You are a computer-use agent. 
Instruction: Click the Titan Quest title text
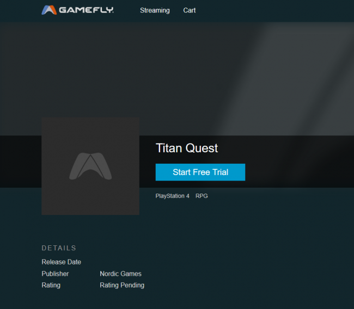(x=187, y=148)
